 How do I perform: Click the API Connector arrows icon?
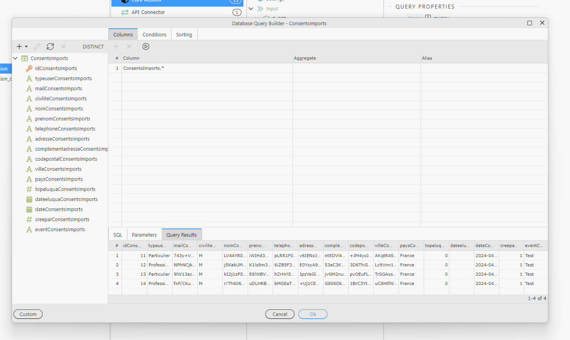(x=125, y=12)
